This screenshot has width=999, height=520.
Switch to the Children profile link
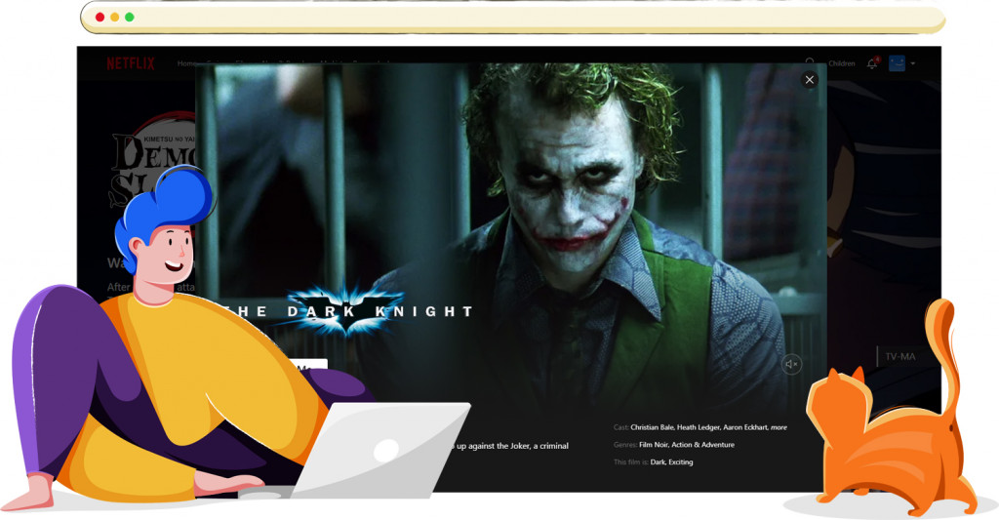pyautogui.click(x=842, y=63)
